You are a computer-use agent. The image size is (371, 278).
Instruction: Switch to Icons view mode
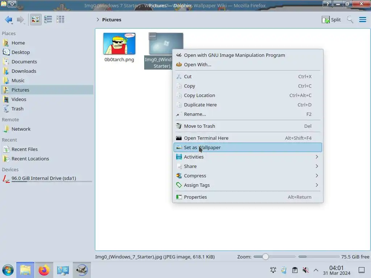(x=36, y=20)
